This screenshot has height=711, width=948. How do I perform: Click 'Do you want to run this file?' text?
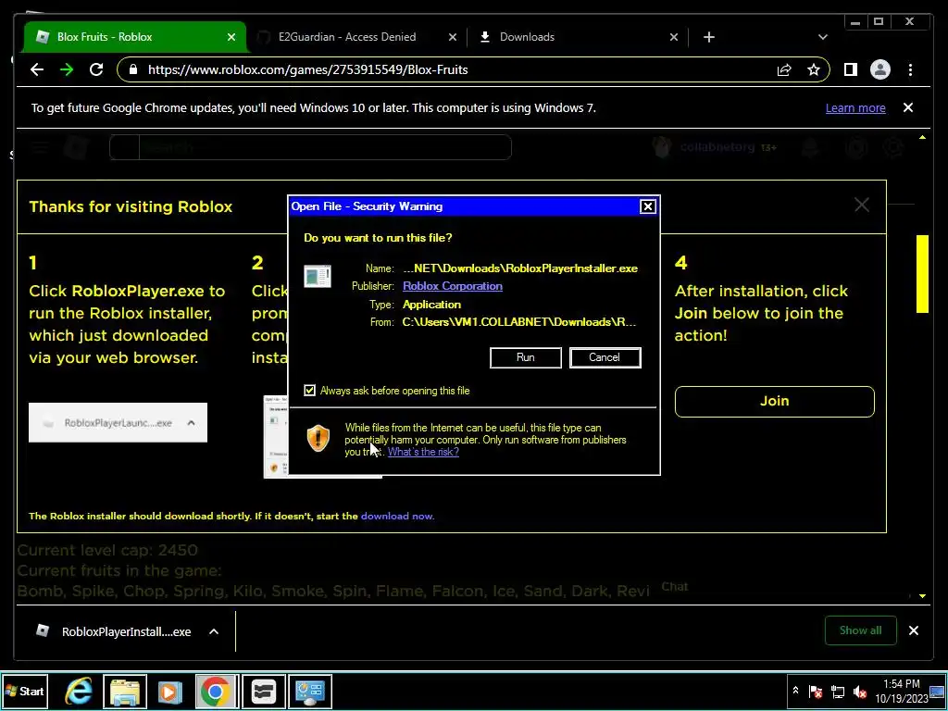(x=378, y=238)
